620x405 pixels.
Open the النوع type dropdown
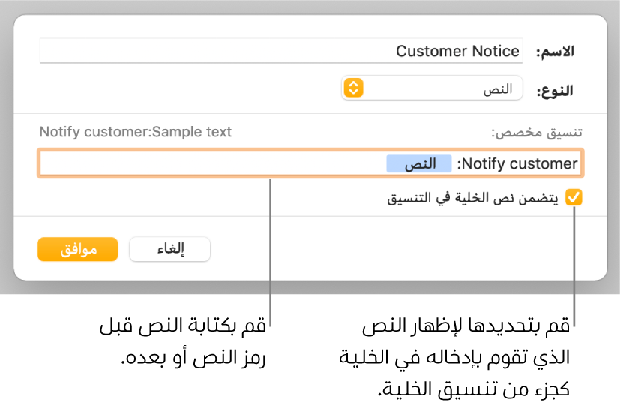(x=432, y=88)
